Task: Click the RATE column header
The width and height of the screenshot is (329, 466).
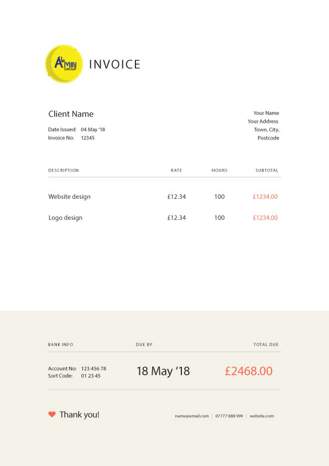Action: [176, 170]
